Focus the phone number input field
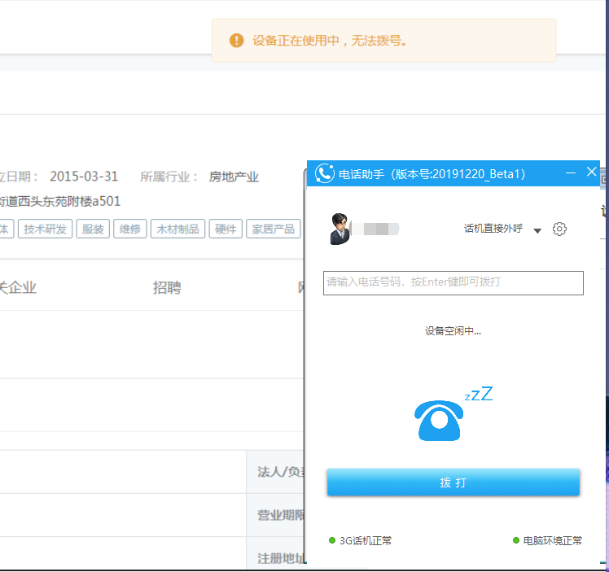The height and width of the screenshot is (572, 609). (453, 282)
